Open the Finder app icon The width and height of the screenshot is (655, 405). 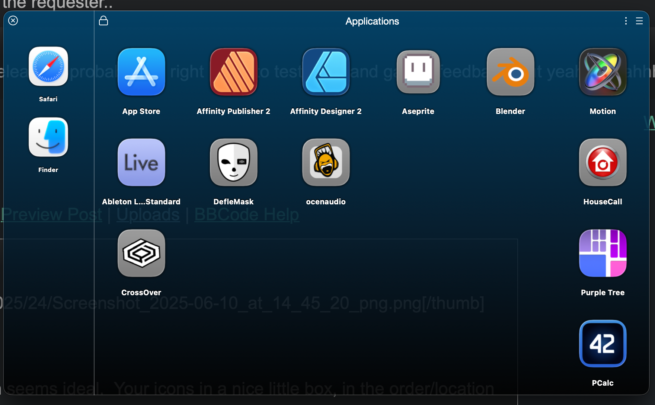tap(48, 137)
